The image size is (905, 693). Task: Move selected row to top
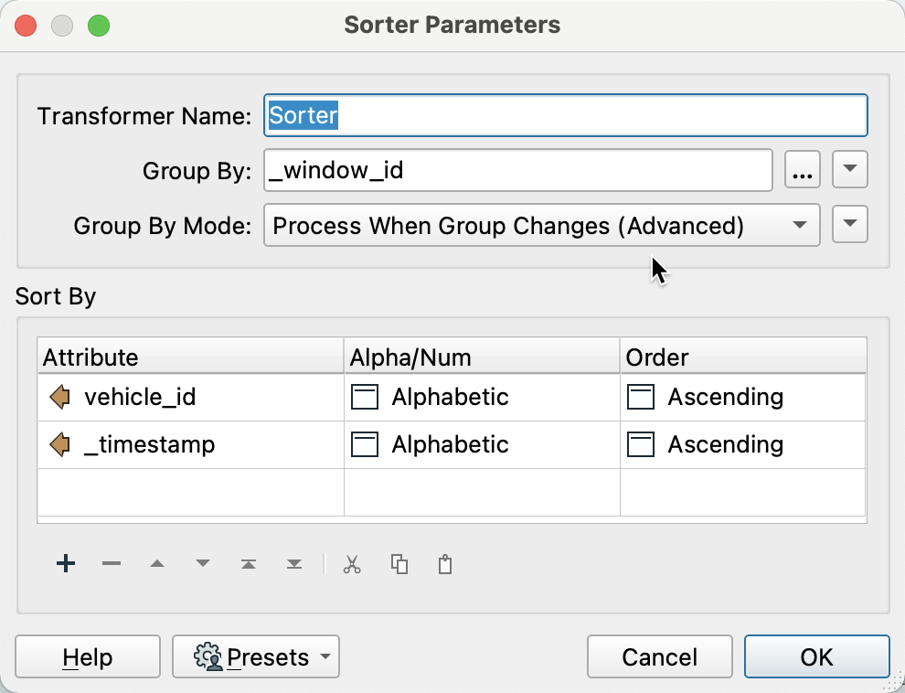[249, 564]
